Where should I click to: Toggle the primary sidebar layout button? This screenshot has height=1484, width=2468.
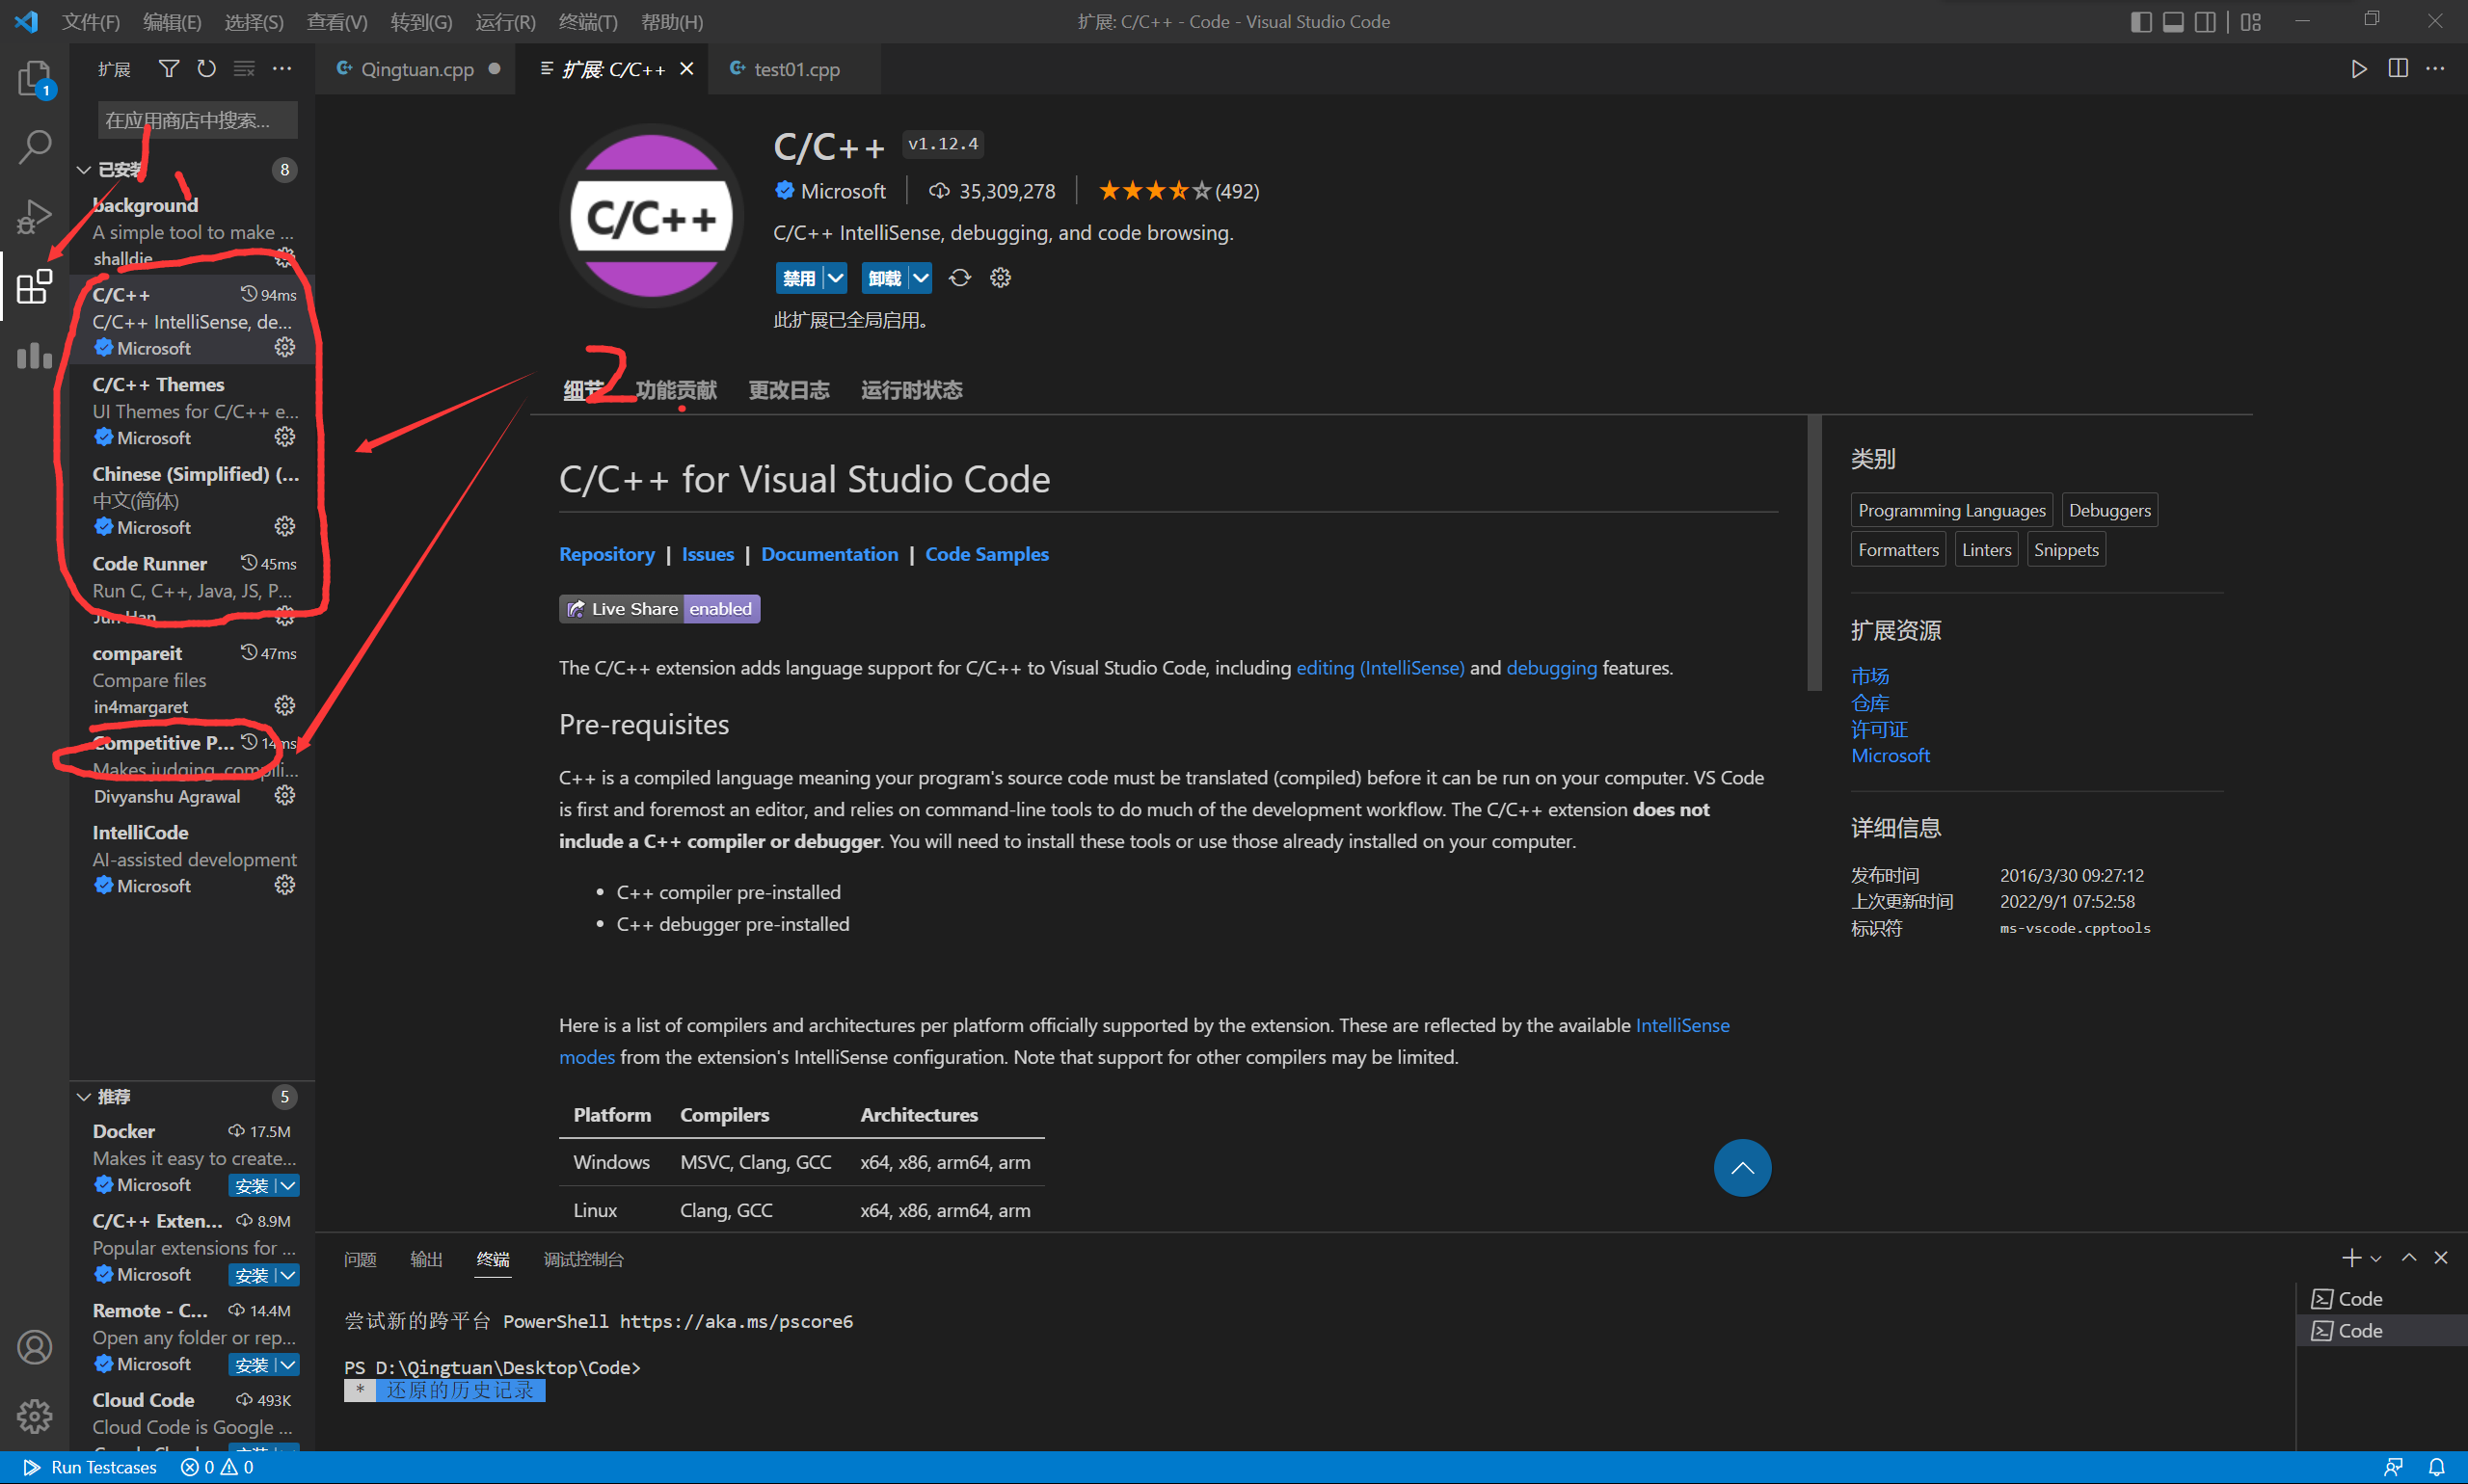(2141, 22)
